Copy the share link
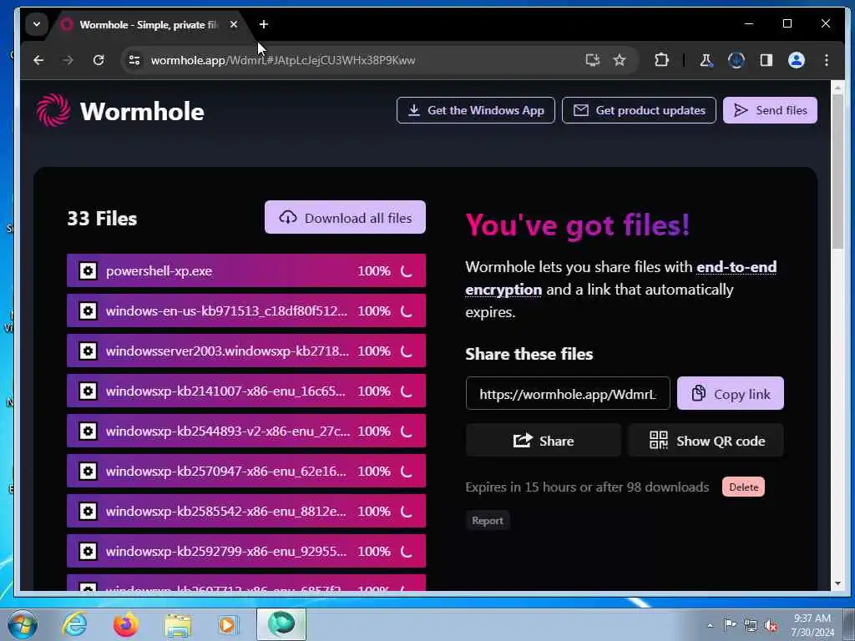The image size is (855, 641). tap(730, 394)
